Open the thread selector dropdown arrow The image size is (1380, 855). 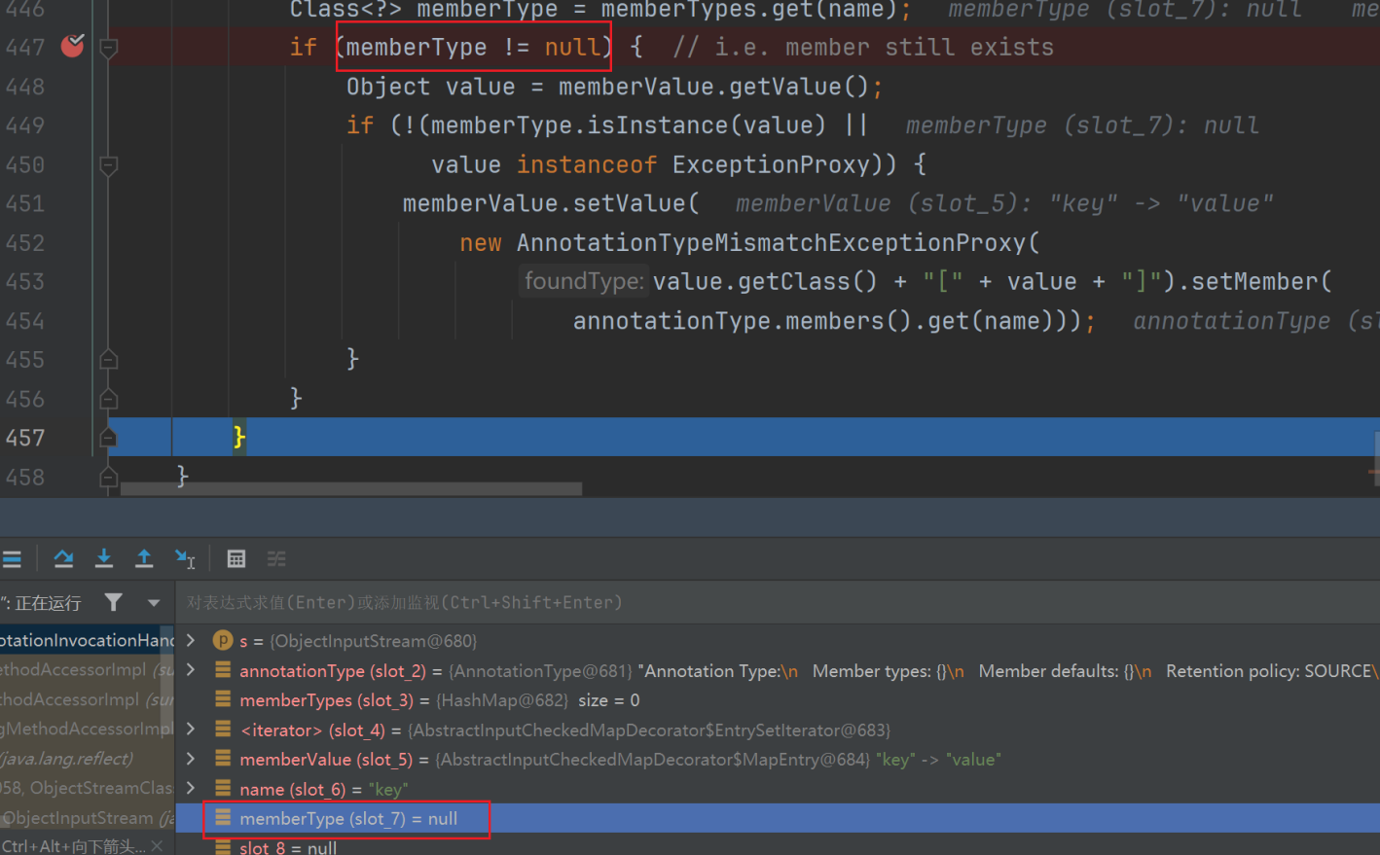154,603
